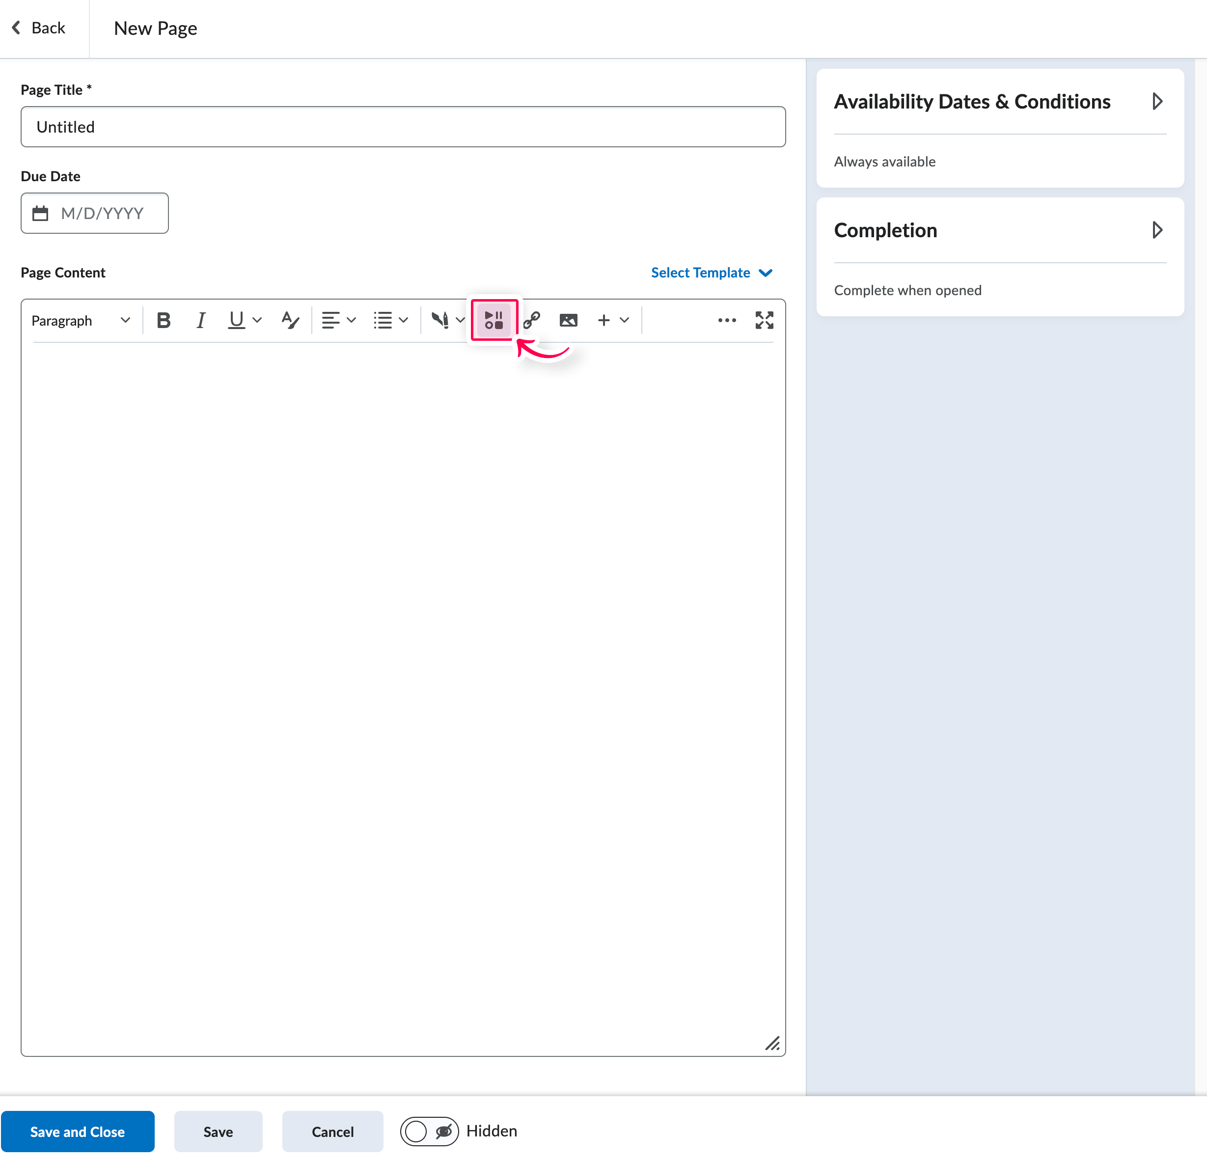
Task: Open the bullet list dropdown
Action: [390, 320]
